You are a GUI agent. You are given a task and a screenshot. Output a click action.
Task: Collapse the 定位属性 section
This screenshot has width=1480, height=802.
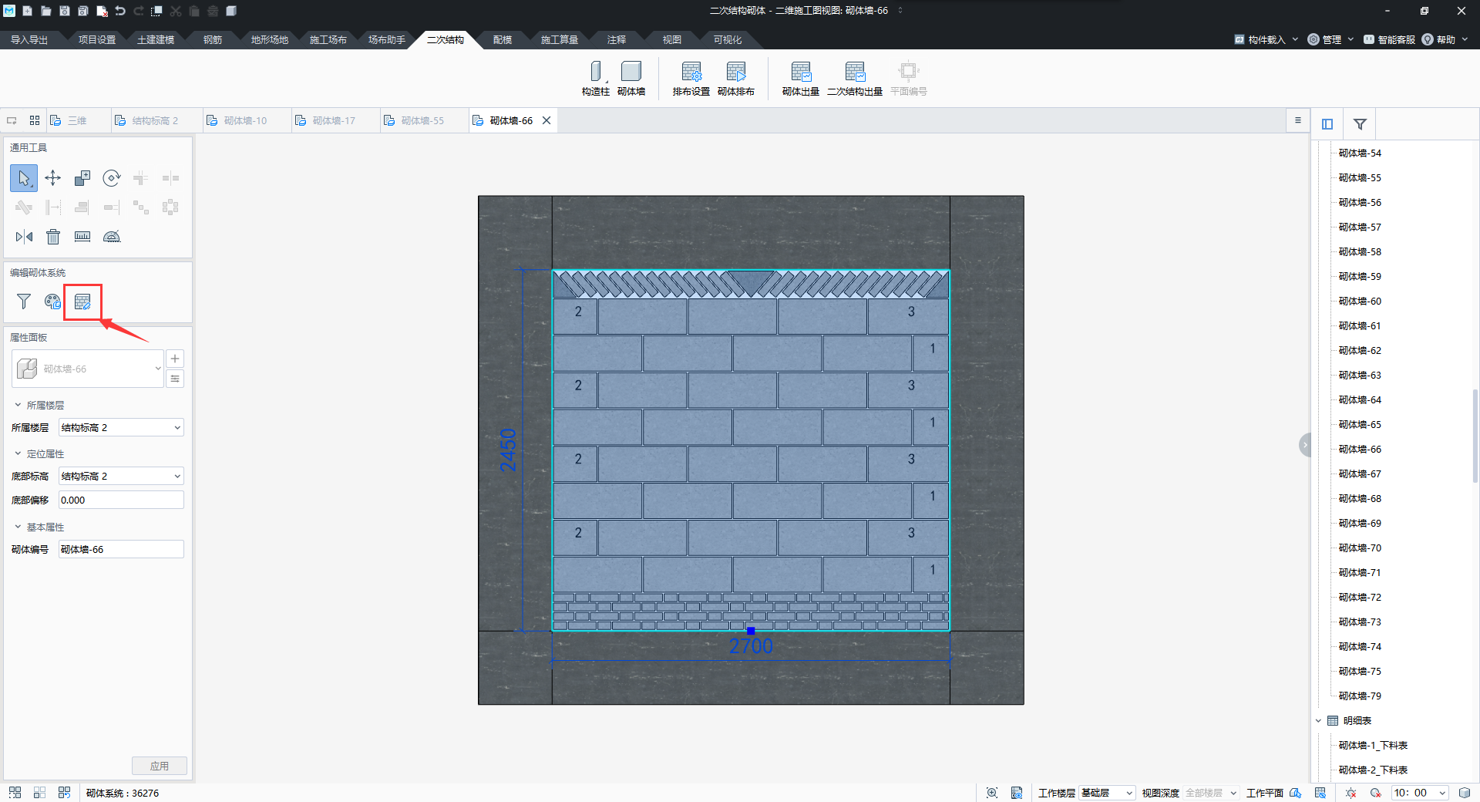point(18,454)
